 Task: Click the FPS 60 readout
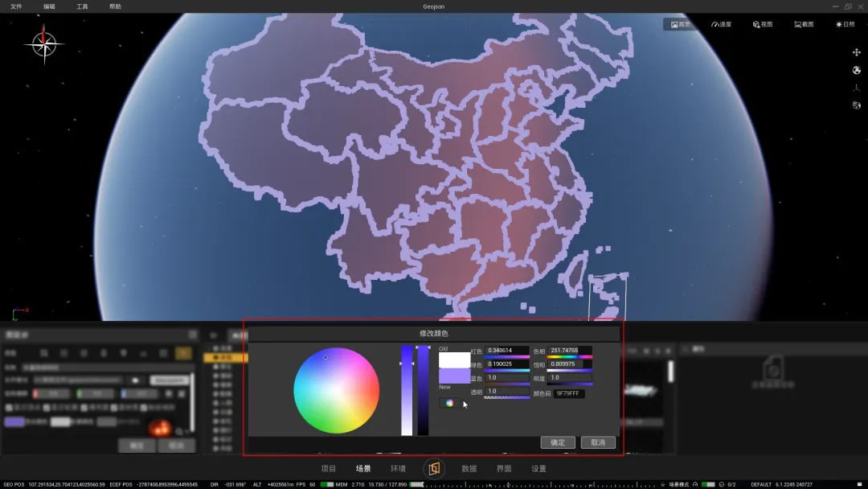305,484
